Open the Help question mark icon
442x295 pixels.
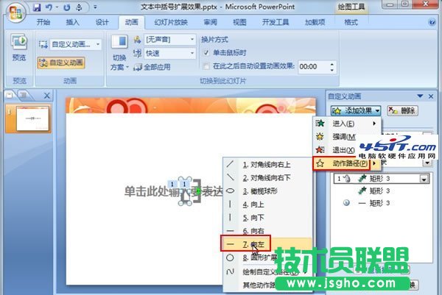pyautogui.click(x=432, y=22)
